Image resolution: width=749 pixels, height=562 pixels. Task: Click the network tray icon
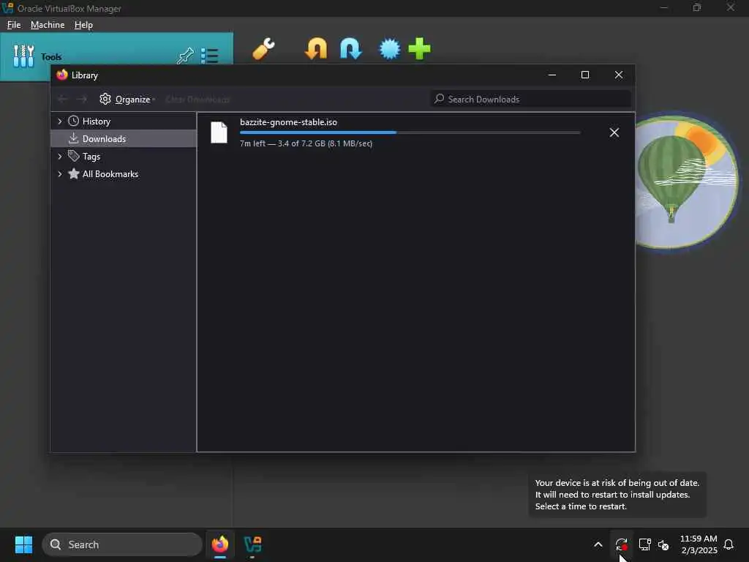tap(645, 544)
